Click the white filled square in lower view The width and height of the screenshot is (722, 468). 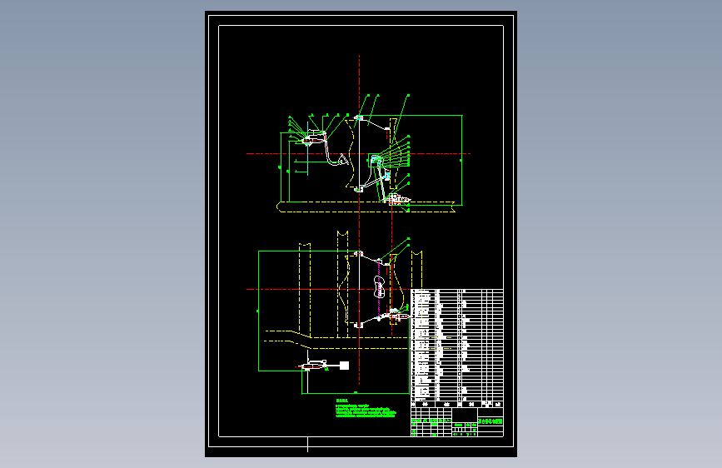[x=344, y=366]
